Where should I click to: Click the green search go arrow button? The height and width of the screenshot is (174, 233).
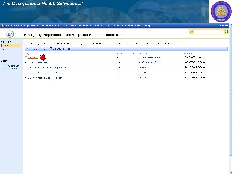(x=226, y=31)
